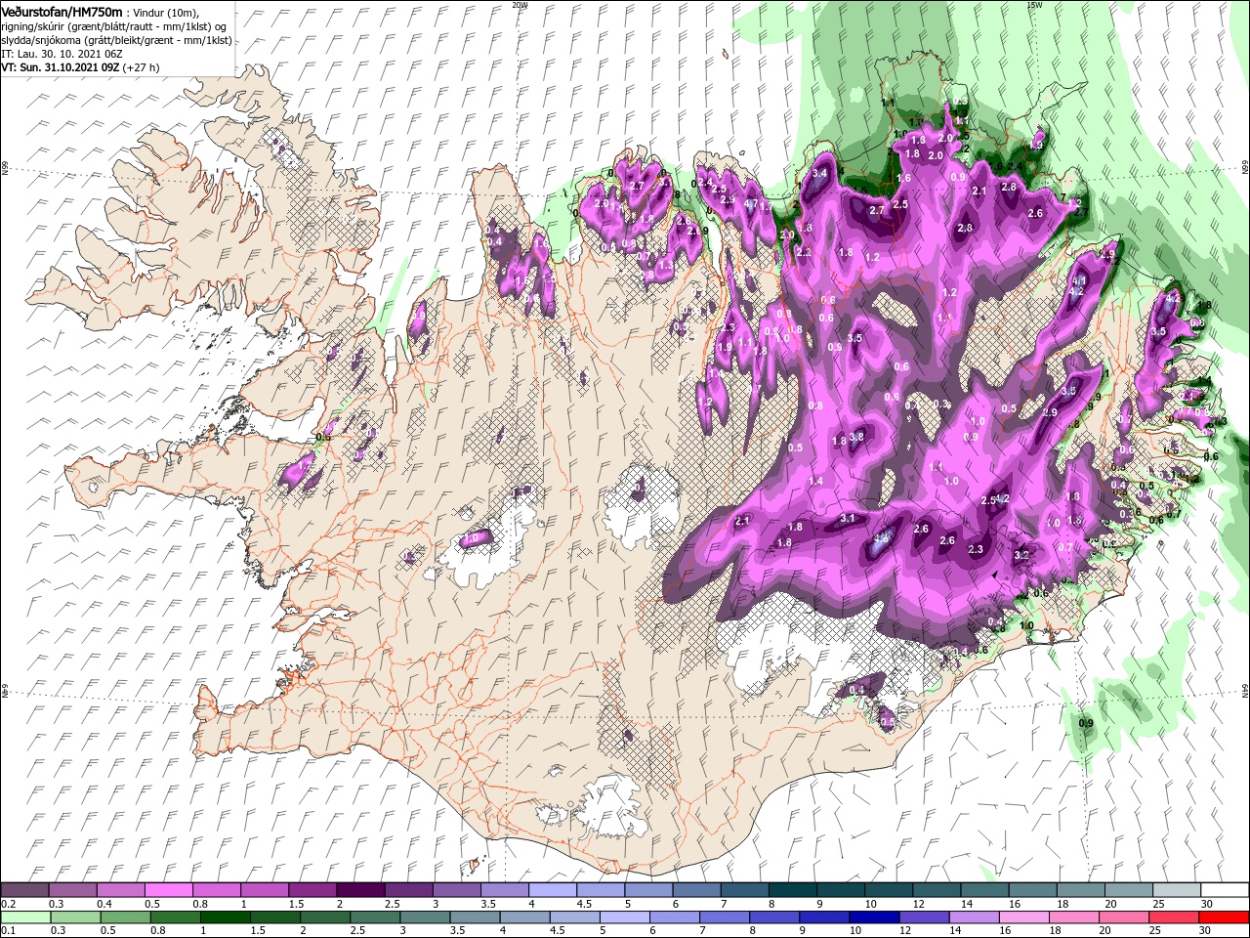The height and width of the screenshot is (938, 1250).
Task: Select snow legend swatch between 0.2 and 0.3
Action: (x=24, y=890)
